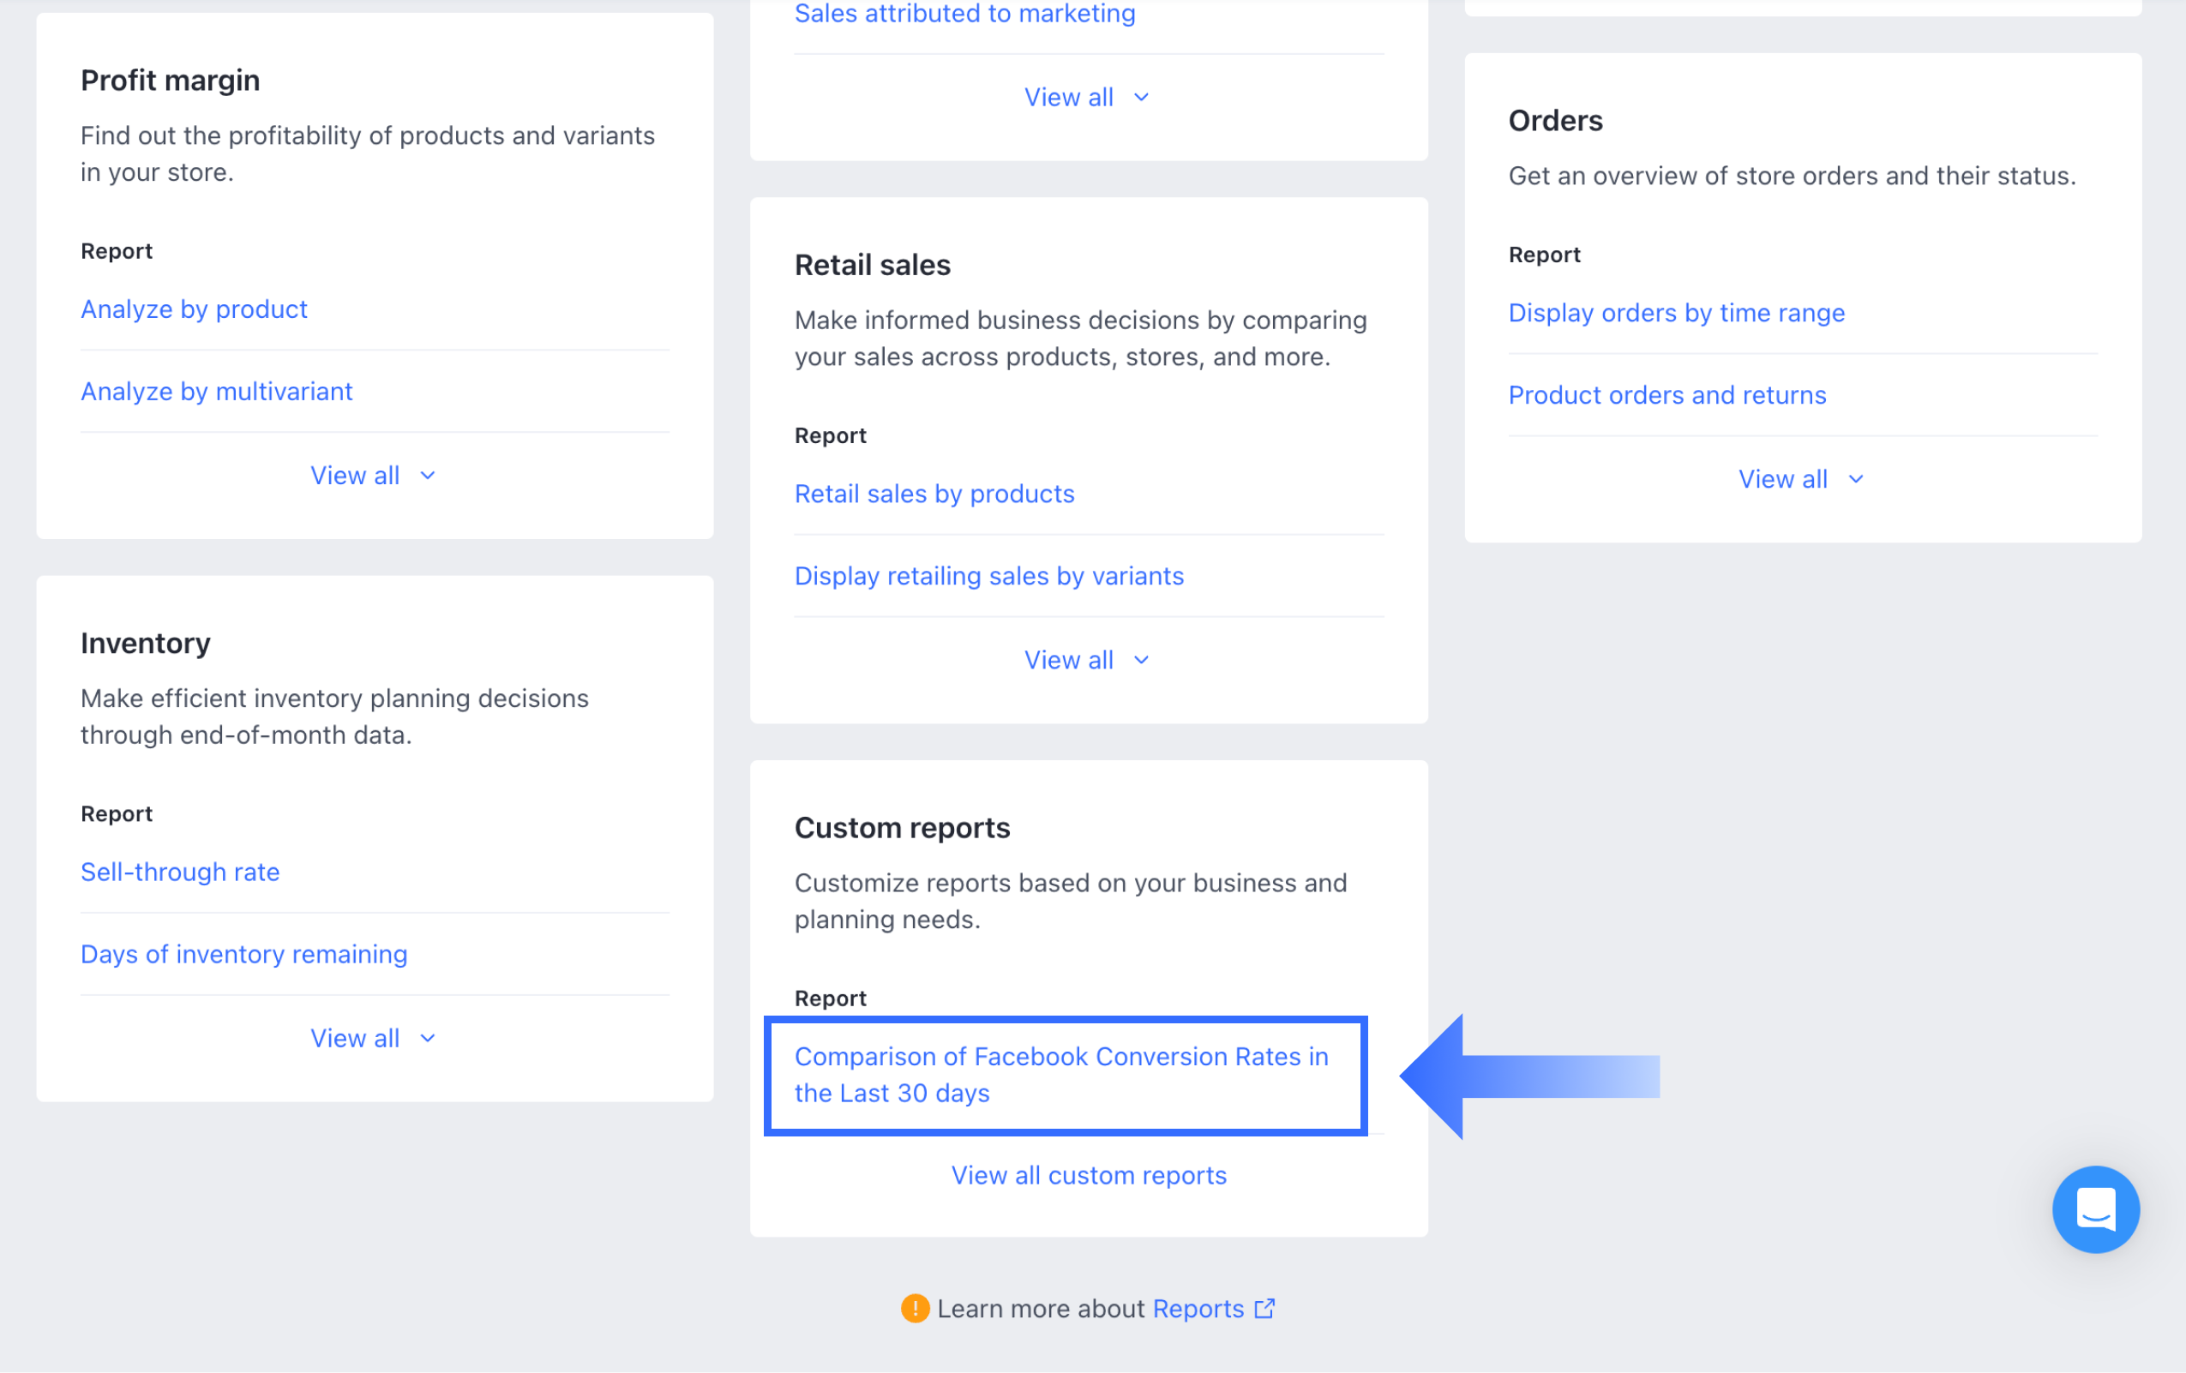Open Analyze by multivariant report
Viewport: 2186px width, 1373px height.
[216, 391]
